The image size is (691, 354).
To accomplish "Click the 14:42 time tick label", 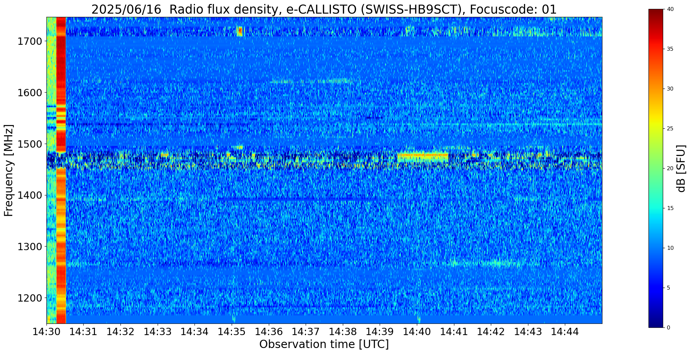I will 491,332.
